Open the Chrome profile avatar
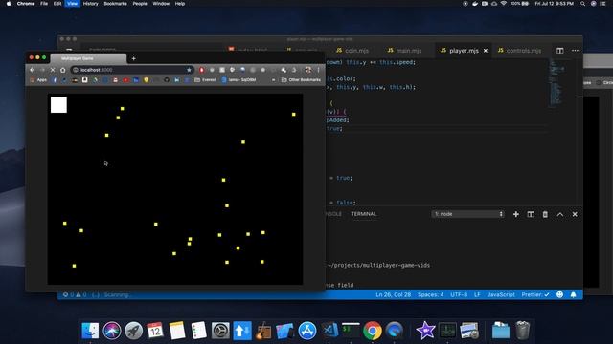The height and width of the screenshot is (344, 613). (308, 70)
